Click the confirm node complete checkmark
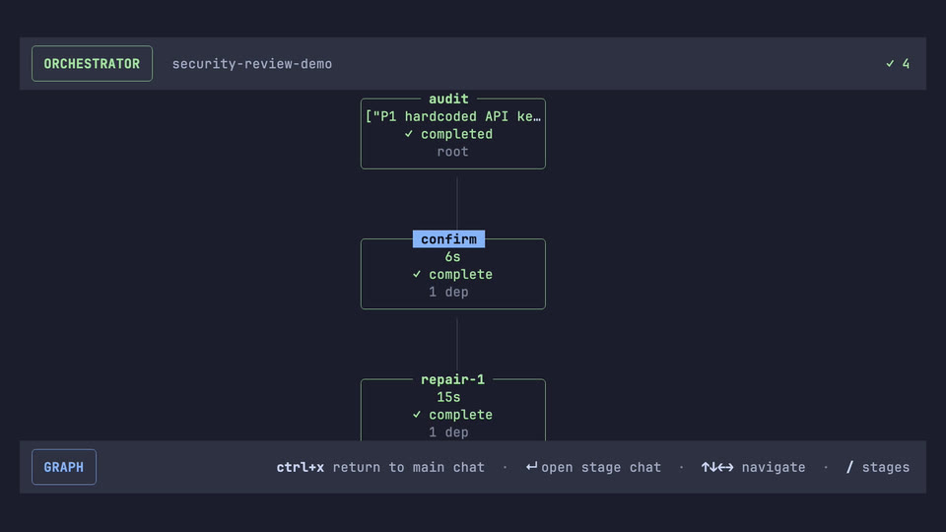The height and width of the screenshot is (532, 946). (417, 274)
